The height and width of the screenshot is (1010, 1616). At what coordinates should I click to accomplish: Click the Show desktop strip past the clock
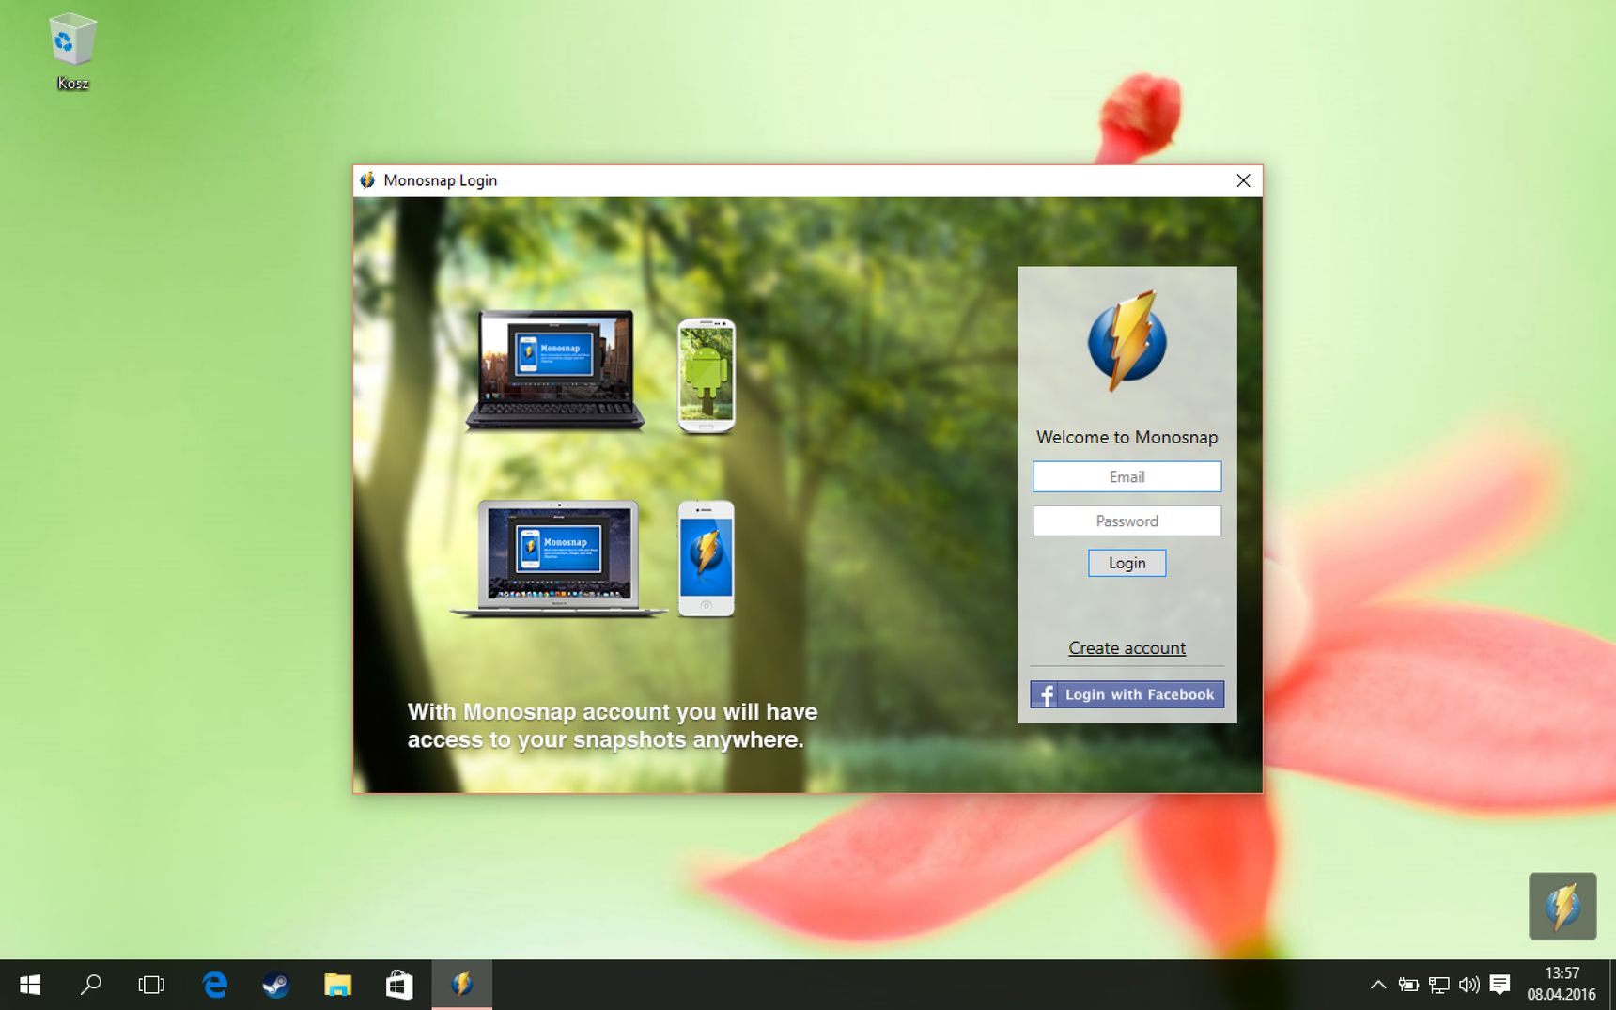pyautogui.click(x=1611, y=985)
